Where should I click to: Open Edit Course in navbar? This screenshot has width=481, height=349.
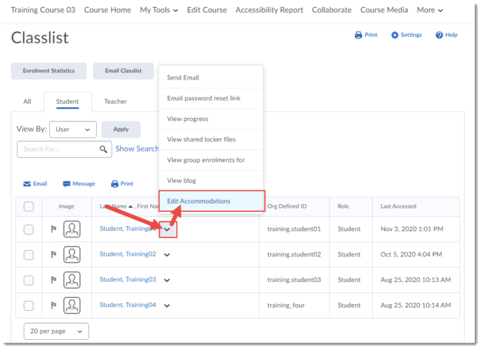tap(207, 10)
